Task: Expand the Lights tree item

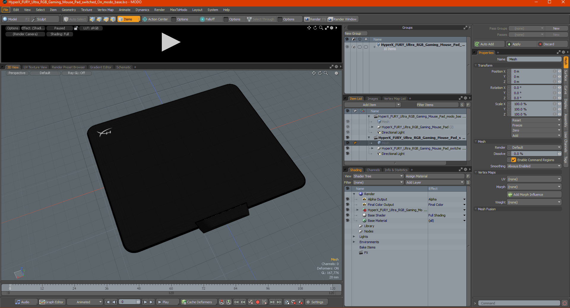Action: click(x=354, y=237)
